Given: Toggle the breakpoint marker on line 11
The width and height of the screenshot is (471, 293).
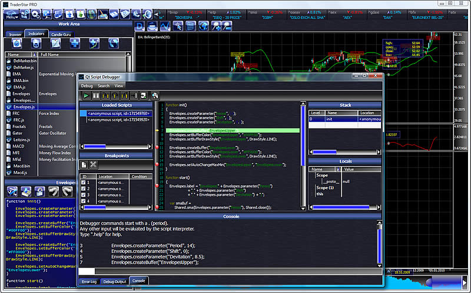Looking at the screenshot, I should (x=157, y=147).
